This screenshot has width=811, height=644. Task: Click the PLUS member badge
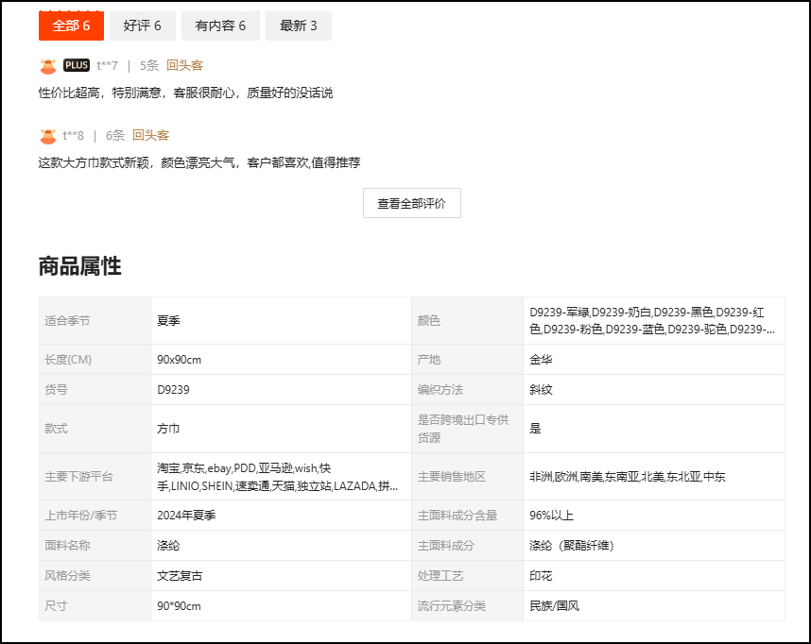point(77,65)
